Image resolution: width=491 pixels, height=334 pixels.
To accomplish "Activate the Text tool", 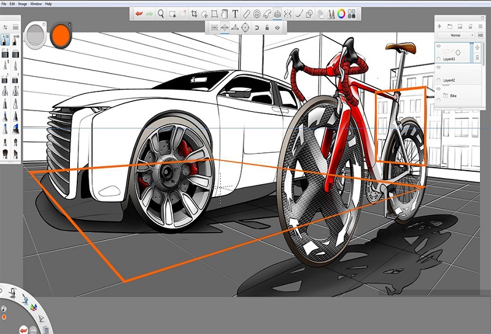I will click(235, 13).
